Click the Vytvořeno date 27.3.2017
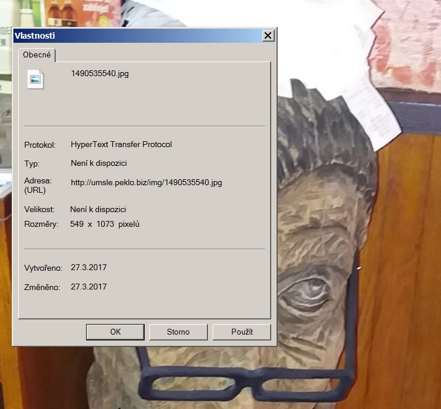Viewport: 441px width, 409px height. (x=88, y=267)
